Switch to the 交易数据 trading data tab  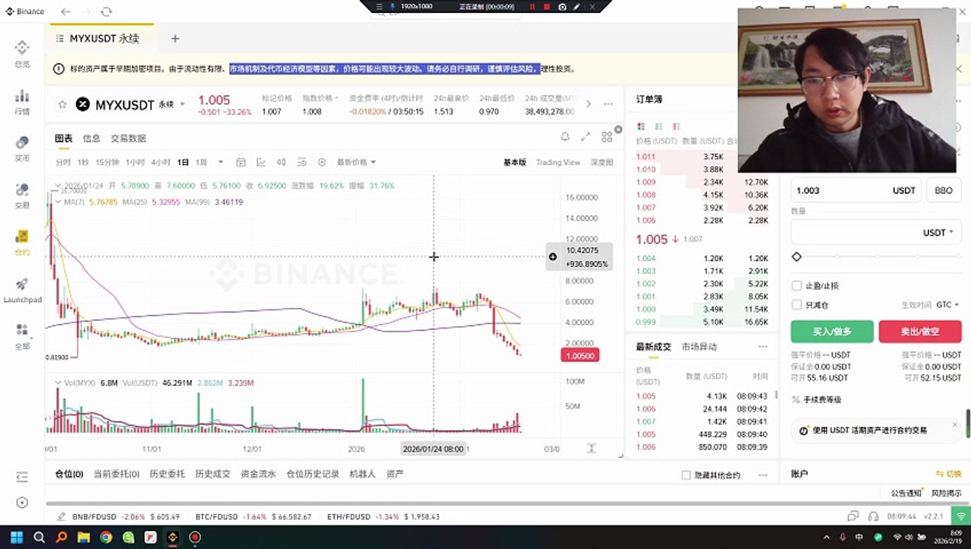pyautogui.click(x=128, y=138)
